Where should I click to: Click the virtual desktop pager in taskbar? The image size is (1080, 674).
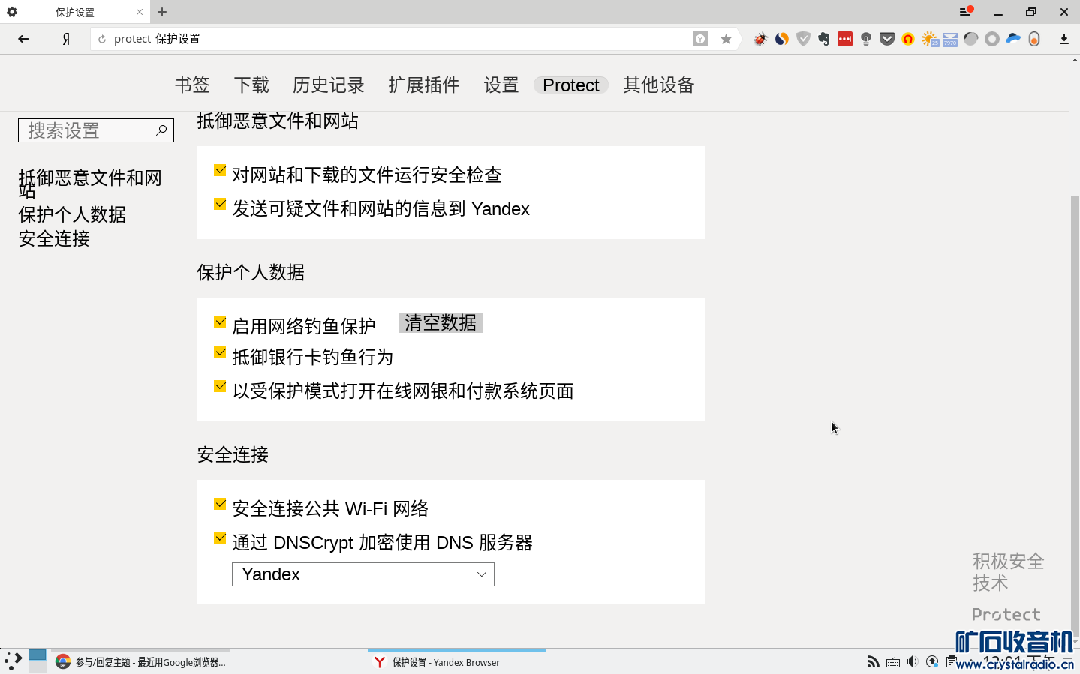(x=38, y=661)
